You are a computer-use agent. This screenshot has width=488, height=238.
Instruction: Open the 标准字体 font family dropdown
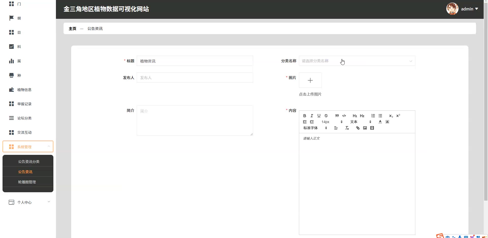tap(315, 128)
